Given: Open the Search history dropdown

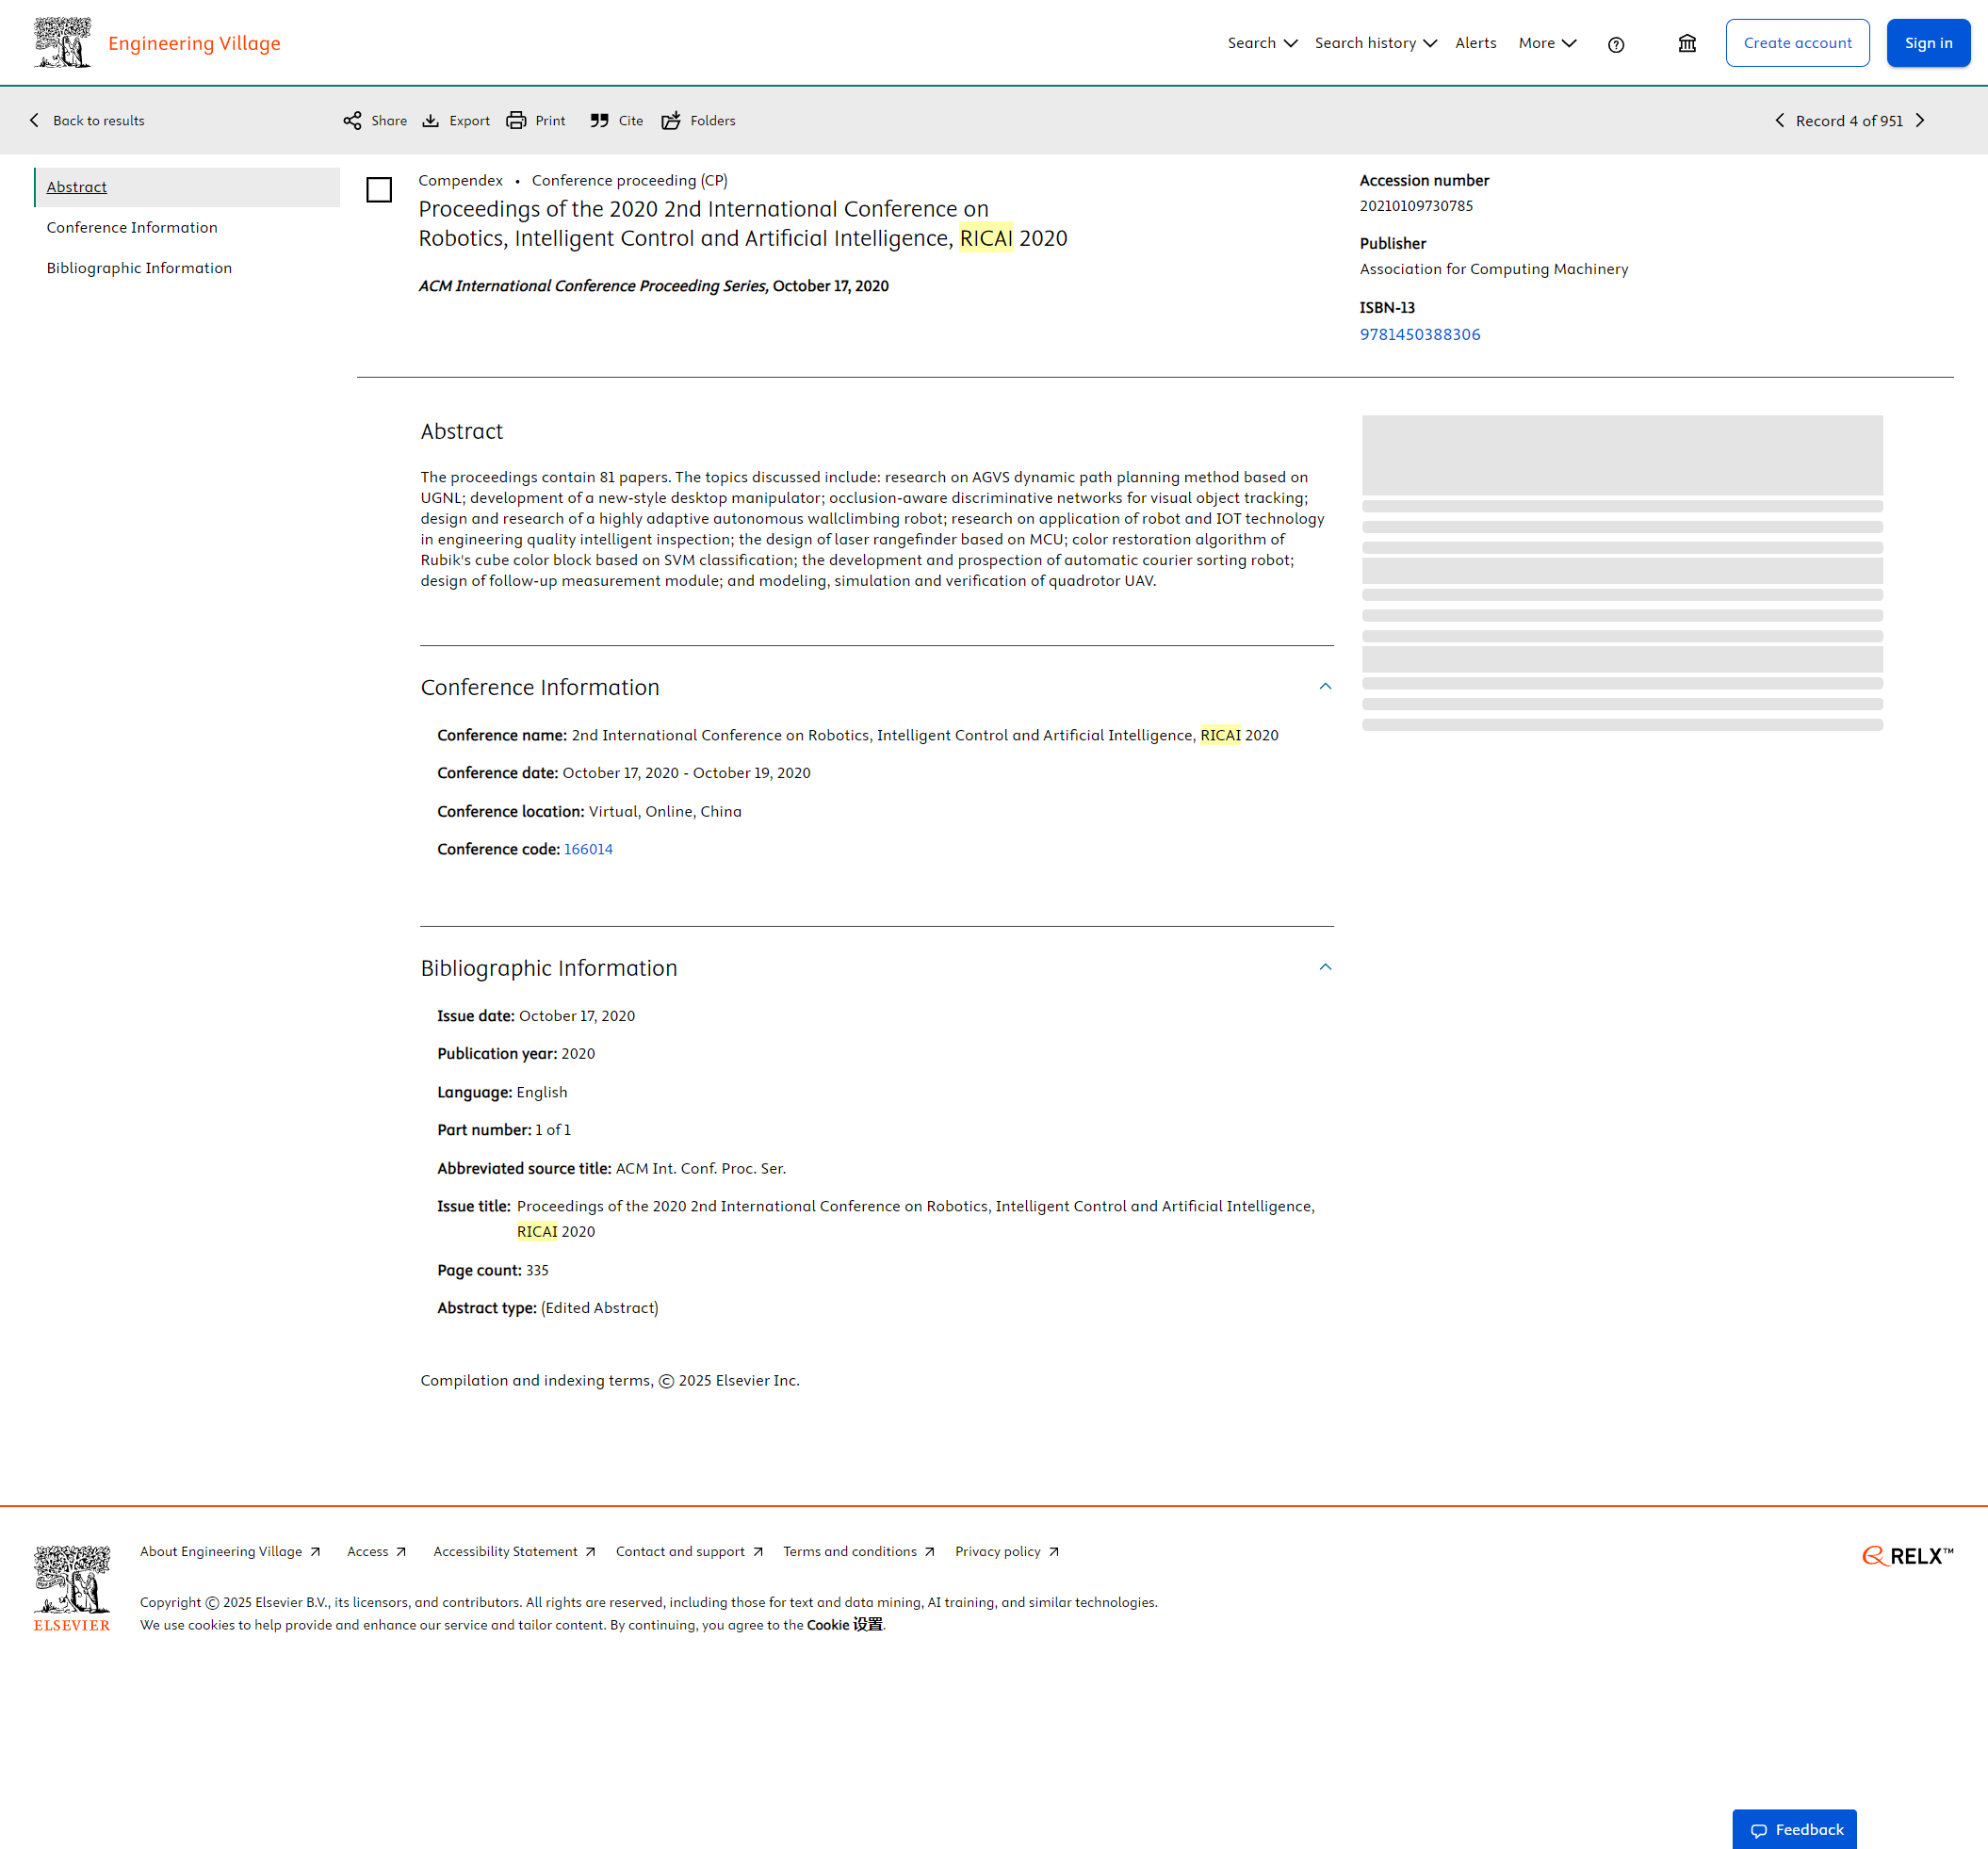Looking at the screenshot, I should click(x=1375, y=43).
